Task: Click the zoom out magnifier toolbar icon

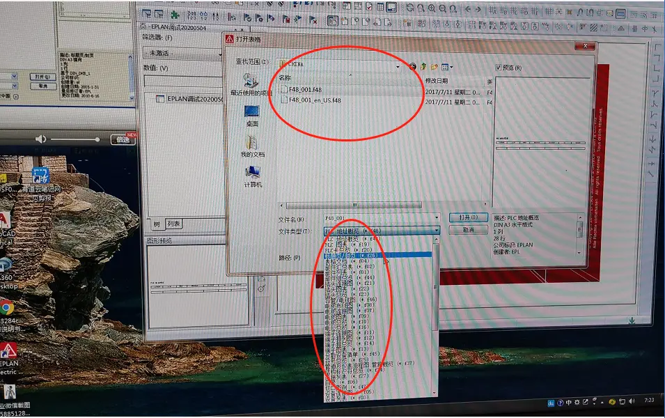Action: click(x=442, y=8)
